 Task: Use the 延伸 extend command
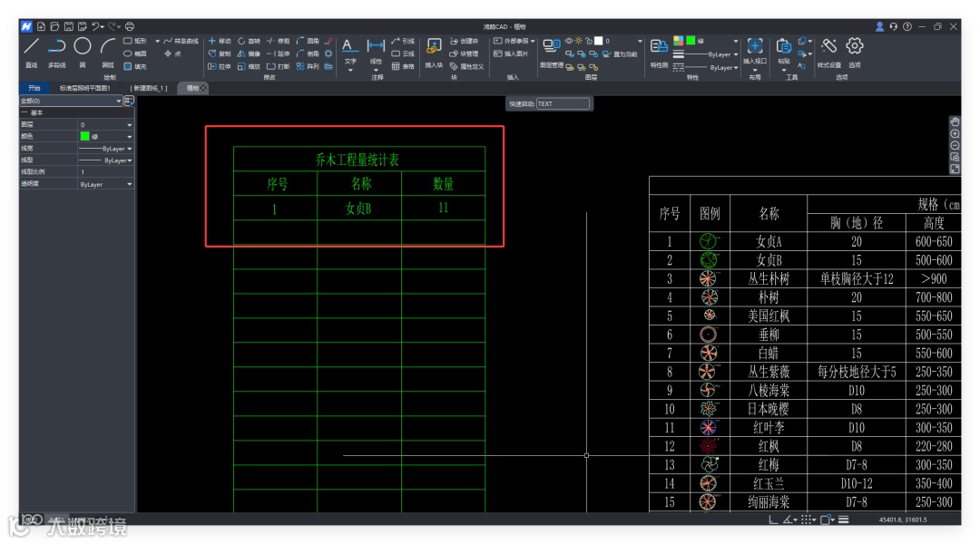pyautogui.click(x=279, y=53)
